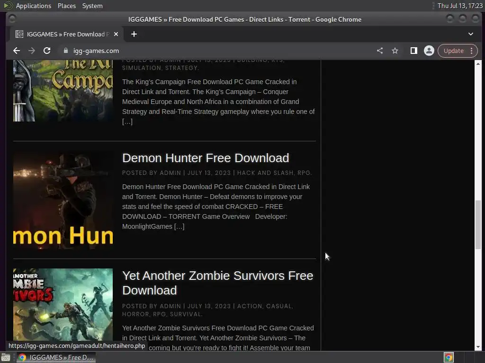Viewport: 485px width, 363px height.
Task: Click HACK AND SLASH category link
Action: coord(265,173)
